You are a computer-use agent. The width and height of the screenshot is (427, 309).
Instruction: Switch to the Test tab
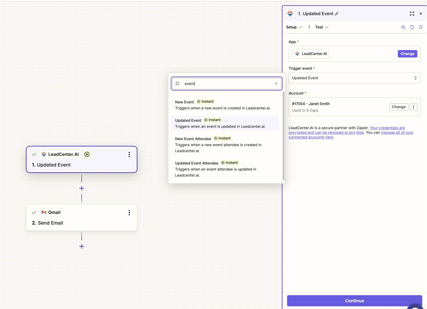[319, 27]
